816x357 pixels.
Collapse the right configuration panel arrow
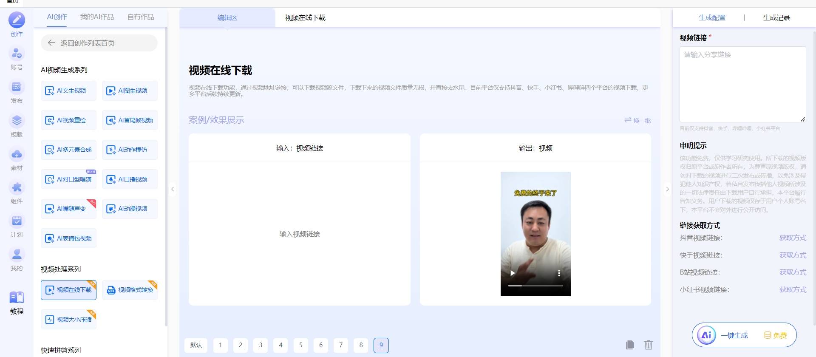667,189
